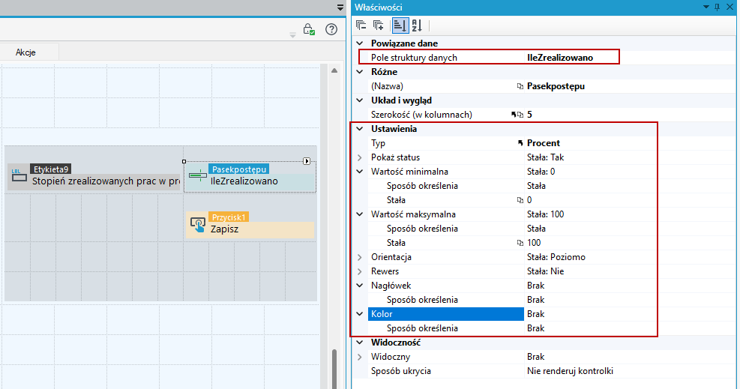Screen dimensions: 740x389
Task: Expand the Pokaż status property
Action: pos(360,157)
